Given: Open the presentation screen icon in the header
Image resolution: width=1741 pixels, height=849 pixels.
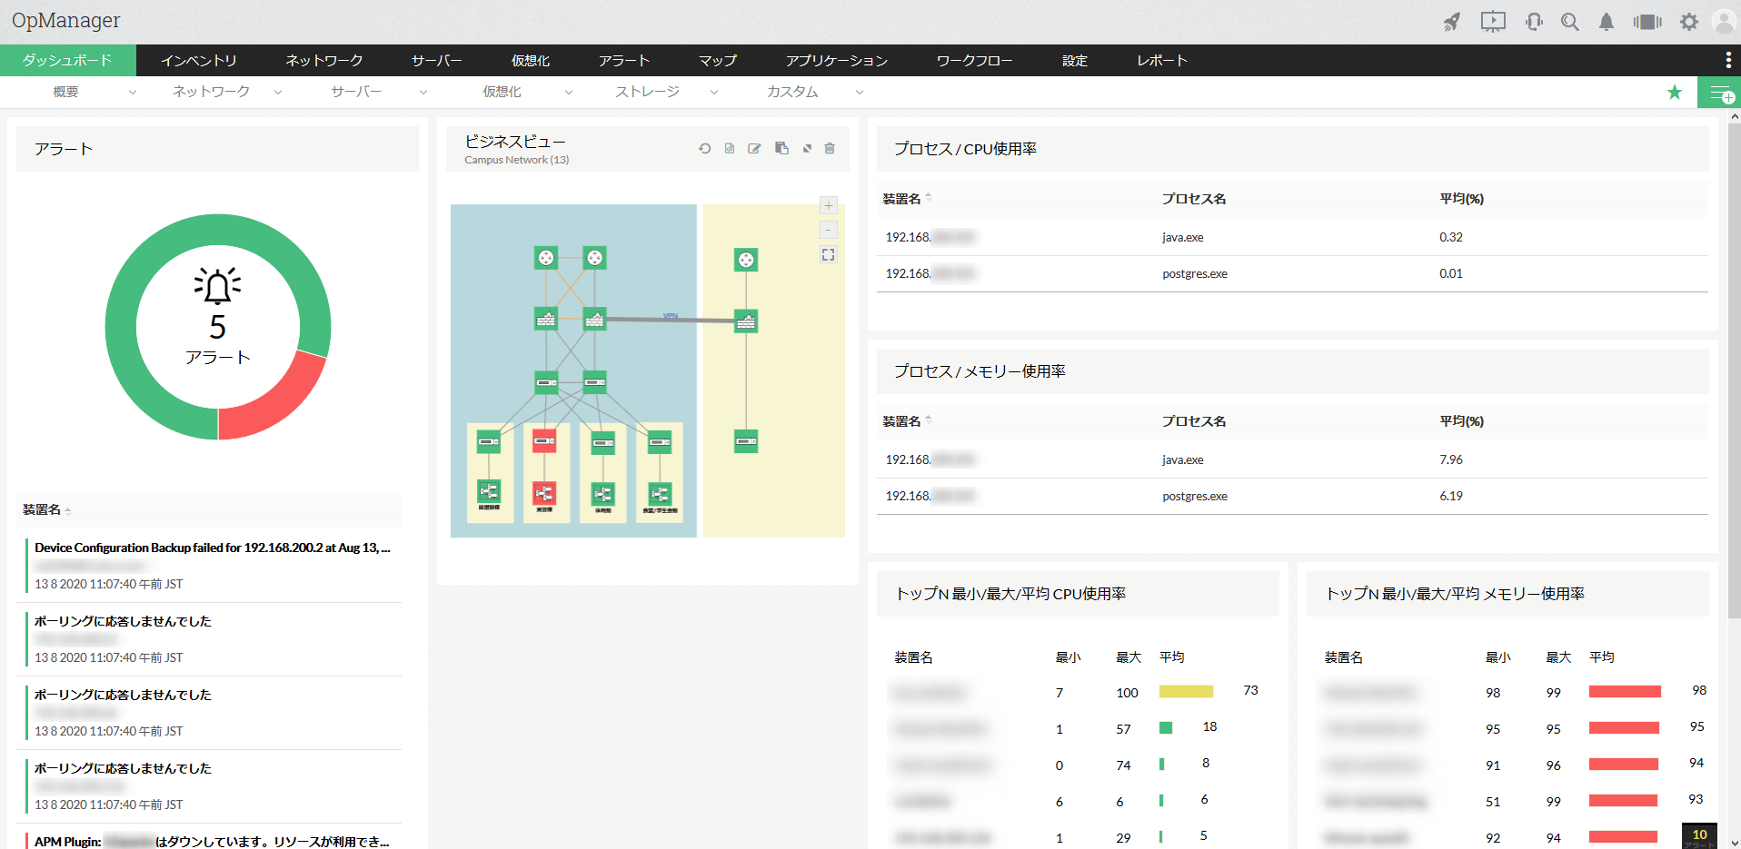Looking at the screenshot, I should [x=1493, y=22].
